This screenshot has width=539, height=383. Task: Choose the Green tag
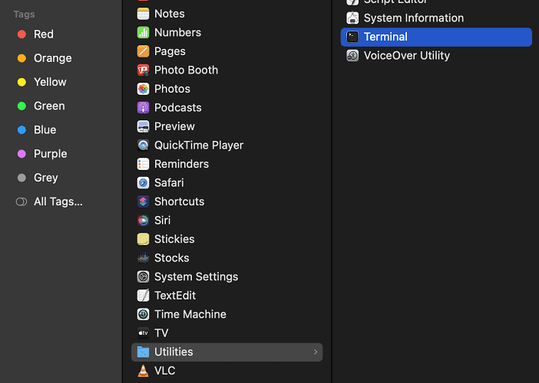pyautogui.click(x=48, y=106)
